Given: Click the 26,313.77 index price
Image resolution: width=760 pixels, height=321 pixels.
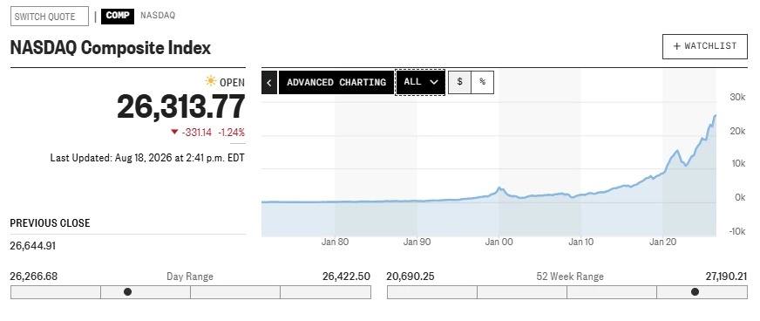Looking at the screenshot, I should pos(180,106).
